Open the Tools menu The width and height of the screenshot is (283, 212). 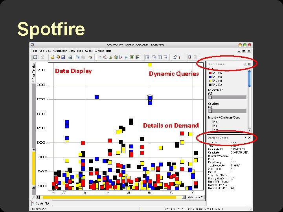click(x=80, y=51)
